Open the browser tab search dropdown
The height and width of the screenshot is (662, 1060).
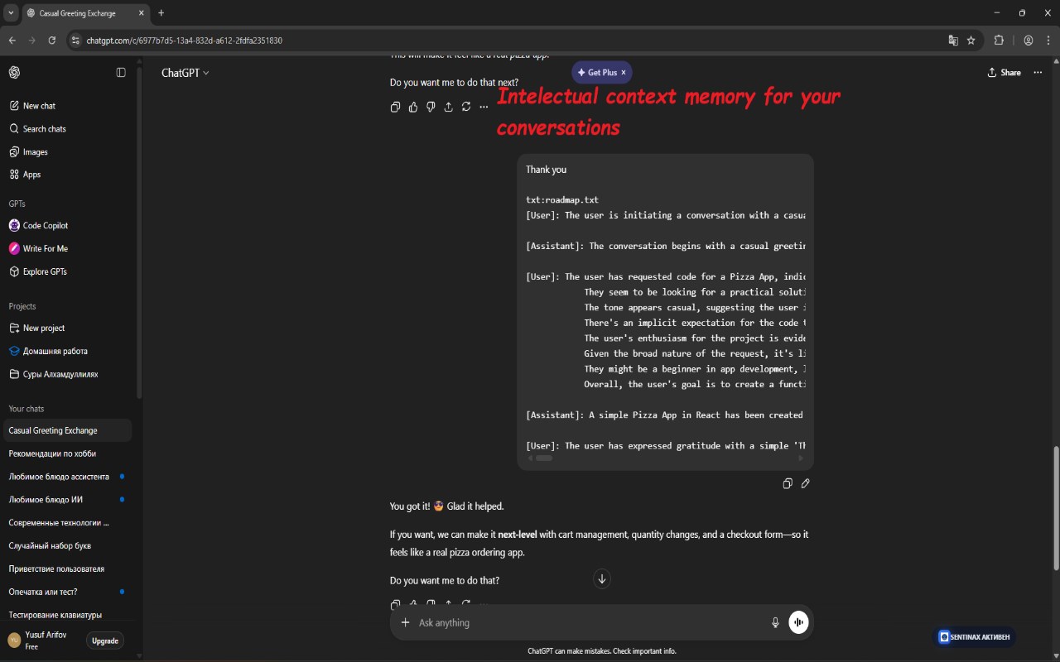tap(11, 13)
